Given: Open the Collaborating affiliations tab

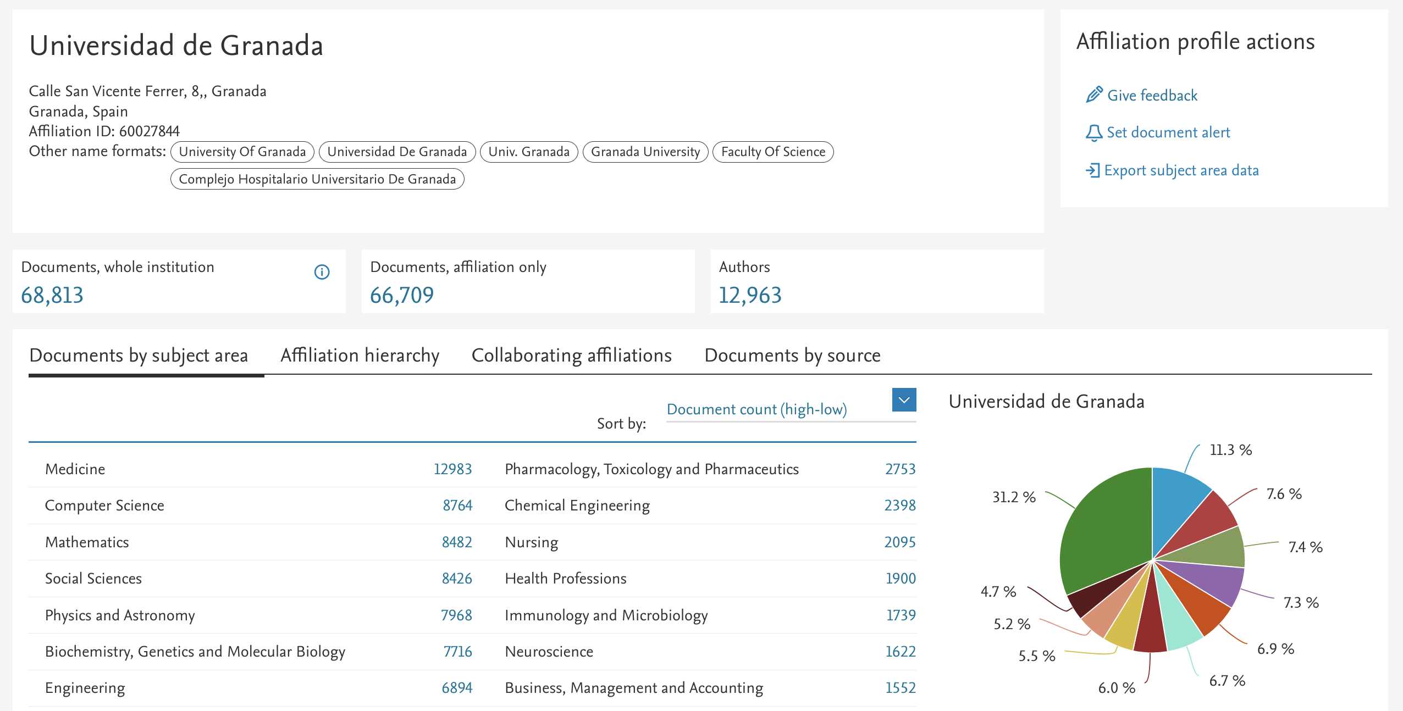Looking at the screenshot, I should [572, 355].
